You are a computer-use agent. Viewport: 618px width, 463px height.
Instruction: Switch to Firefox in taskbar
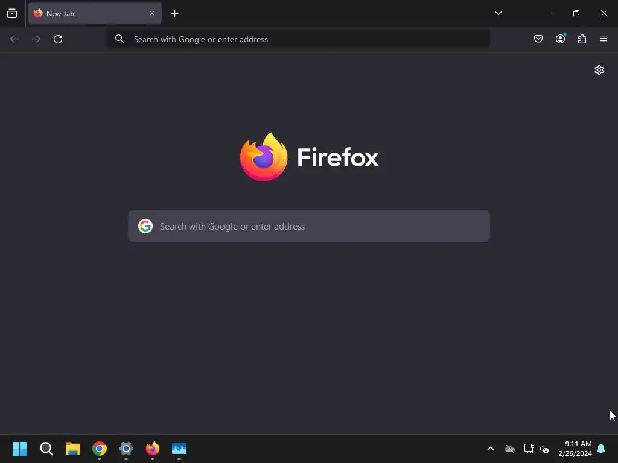click(153, 449)
